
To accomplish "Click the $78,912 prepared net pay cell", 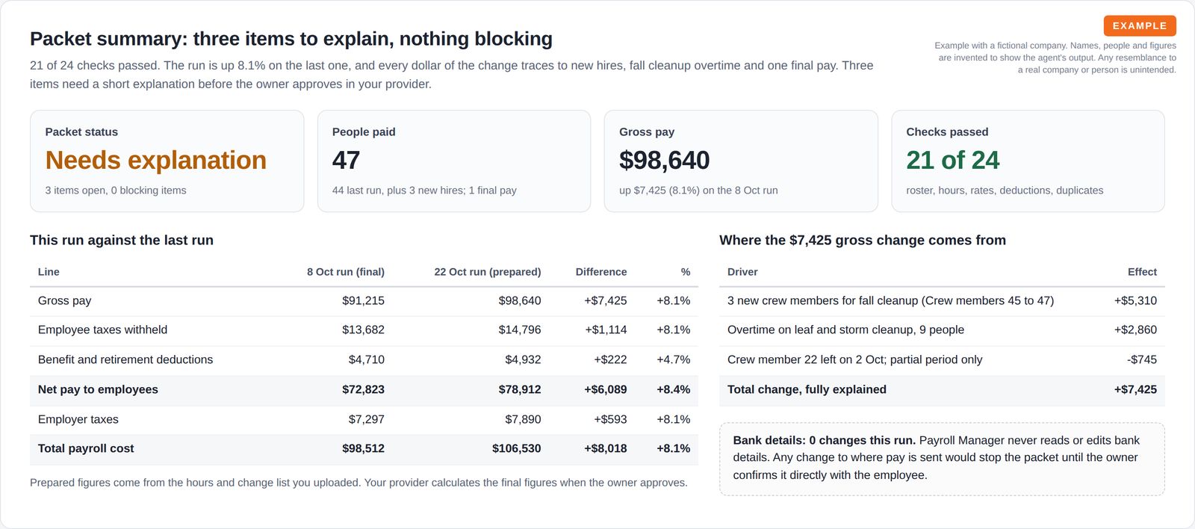I will (x=520, y=389).
